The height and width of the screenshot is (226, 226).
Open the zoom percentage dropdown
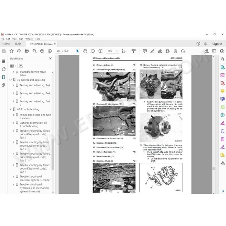(x=116, y=51)
